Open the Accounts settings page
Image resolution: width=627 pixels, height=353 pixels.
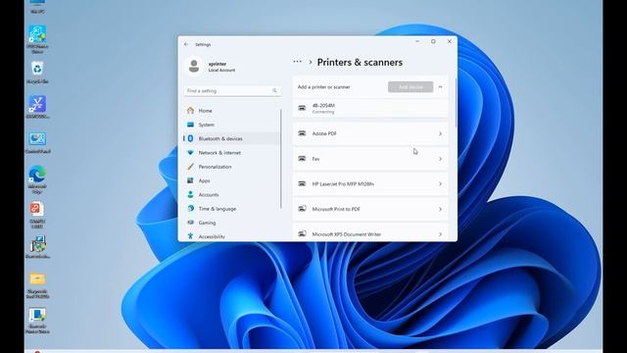[x=232, y=194]
